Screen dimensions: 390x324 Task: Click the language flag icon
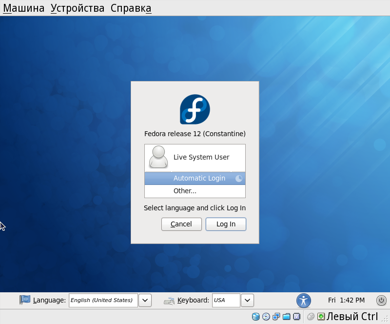[25, 300]
